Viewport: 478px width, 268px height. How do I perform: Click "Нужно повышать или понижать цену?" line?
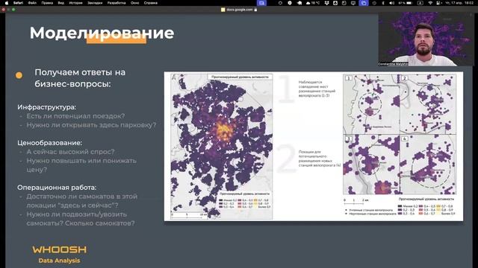pyautogui.click(x=81, y=165)
